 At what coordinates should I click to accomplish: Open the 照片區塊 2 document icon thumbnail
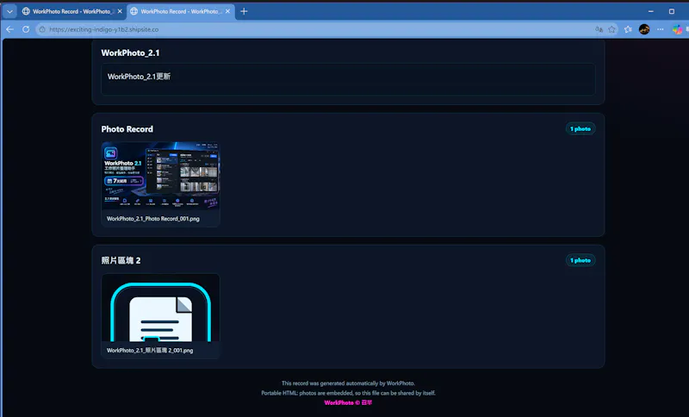coord(160,308)
